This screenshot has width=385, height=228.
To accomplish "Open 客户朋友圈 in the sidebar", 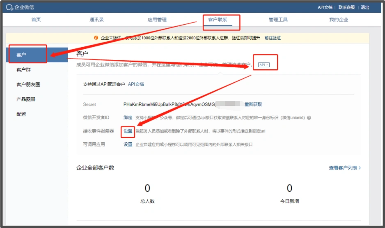I will 28,84.
